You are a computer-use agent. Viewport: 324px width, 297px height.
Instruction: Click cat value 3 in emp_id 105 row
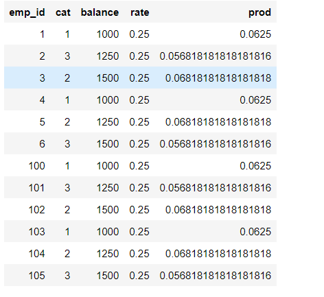click(x=67, y=276)
